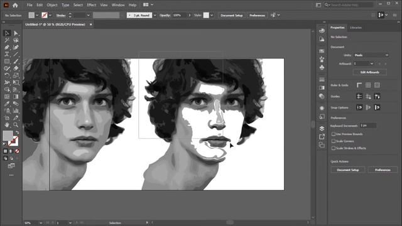402x226 pixels.
Task: Select the Lasso tool
Action: [x=16, y=40]
